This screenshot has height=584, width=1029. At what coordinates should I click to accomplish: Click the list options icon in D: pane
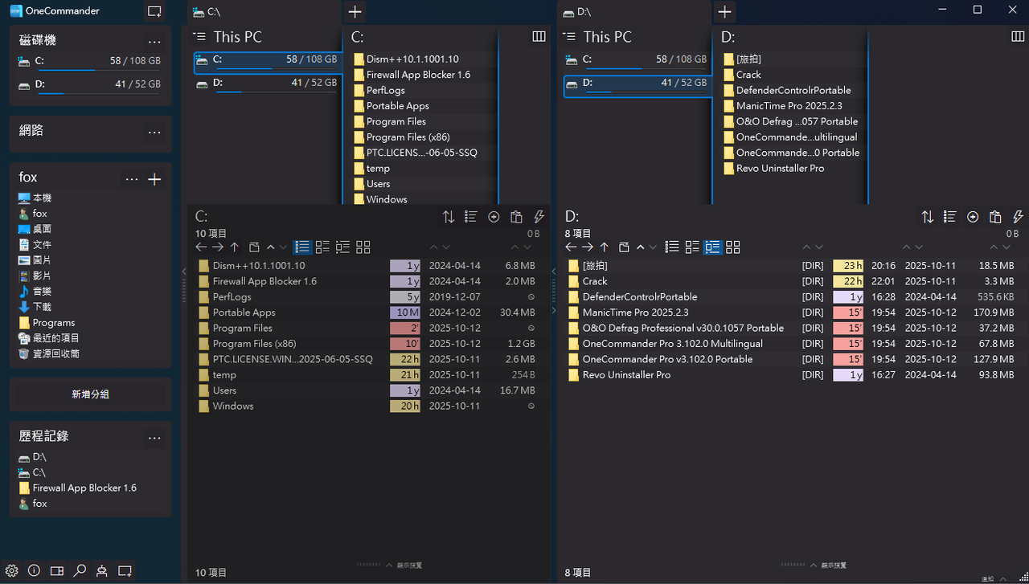[950, 217]
